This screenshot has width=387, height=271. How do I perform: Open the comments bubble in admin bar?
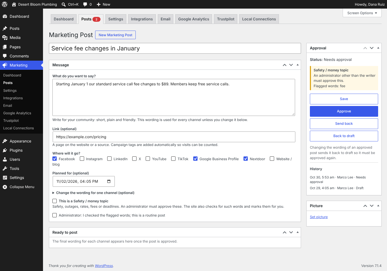pos(85,4)
